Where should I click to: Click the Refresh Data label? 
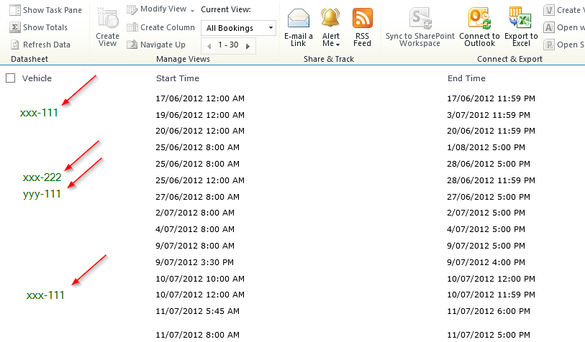[47, 45]
